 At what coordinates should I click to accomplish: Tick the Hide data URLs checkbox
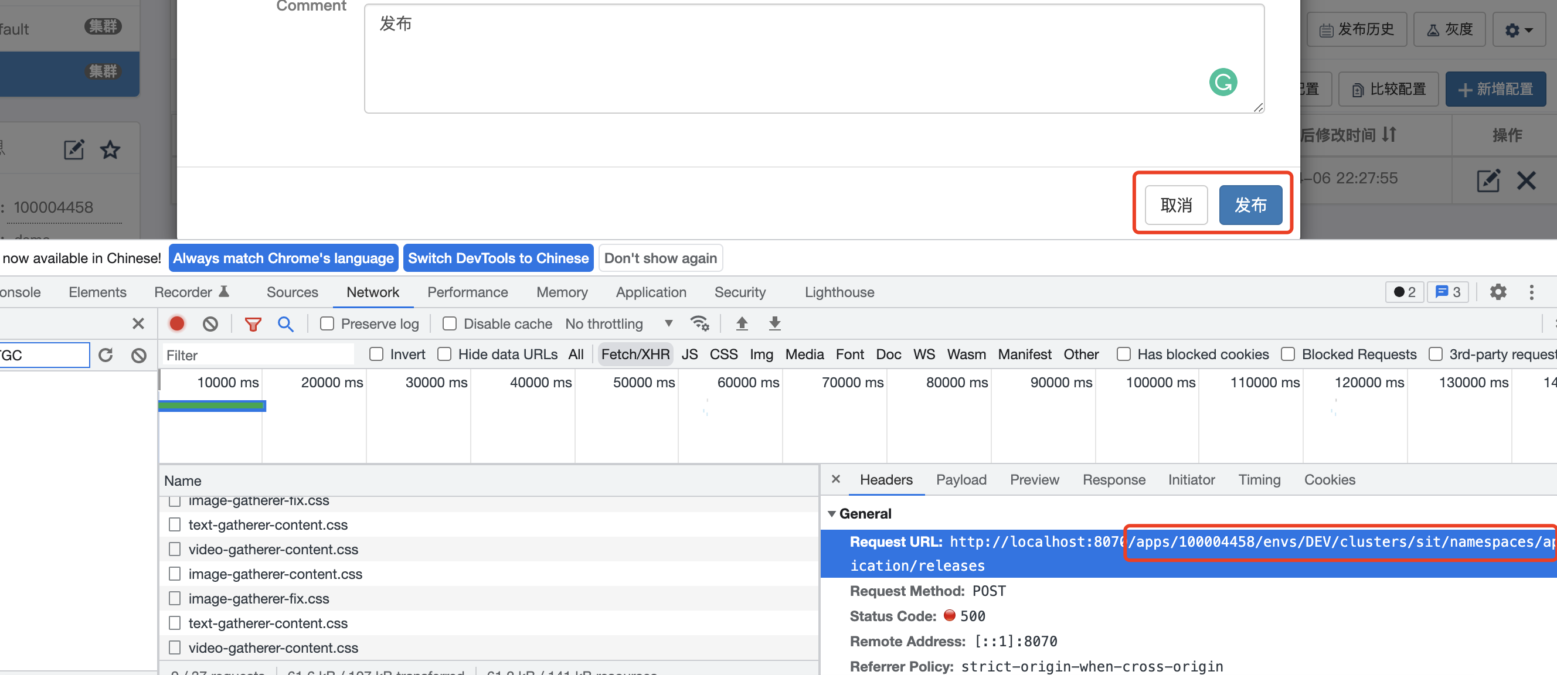coord(444,354)
